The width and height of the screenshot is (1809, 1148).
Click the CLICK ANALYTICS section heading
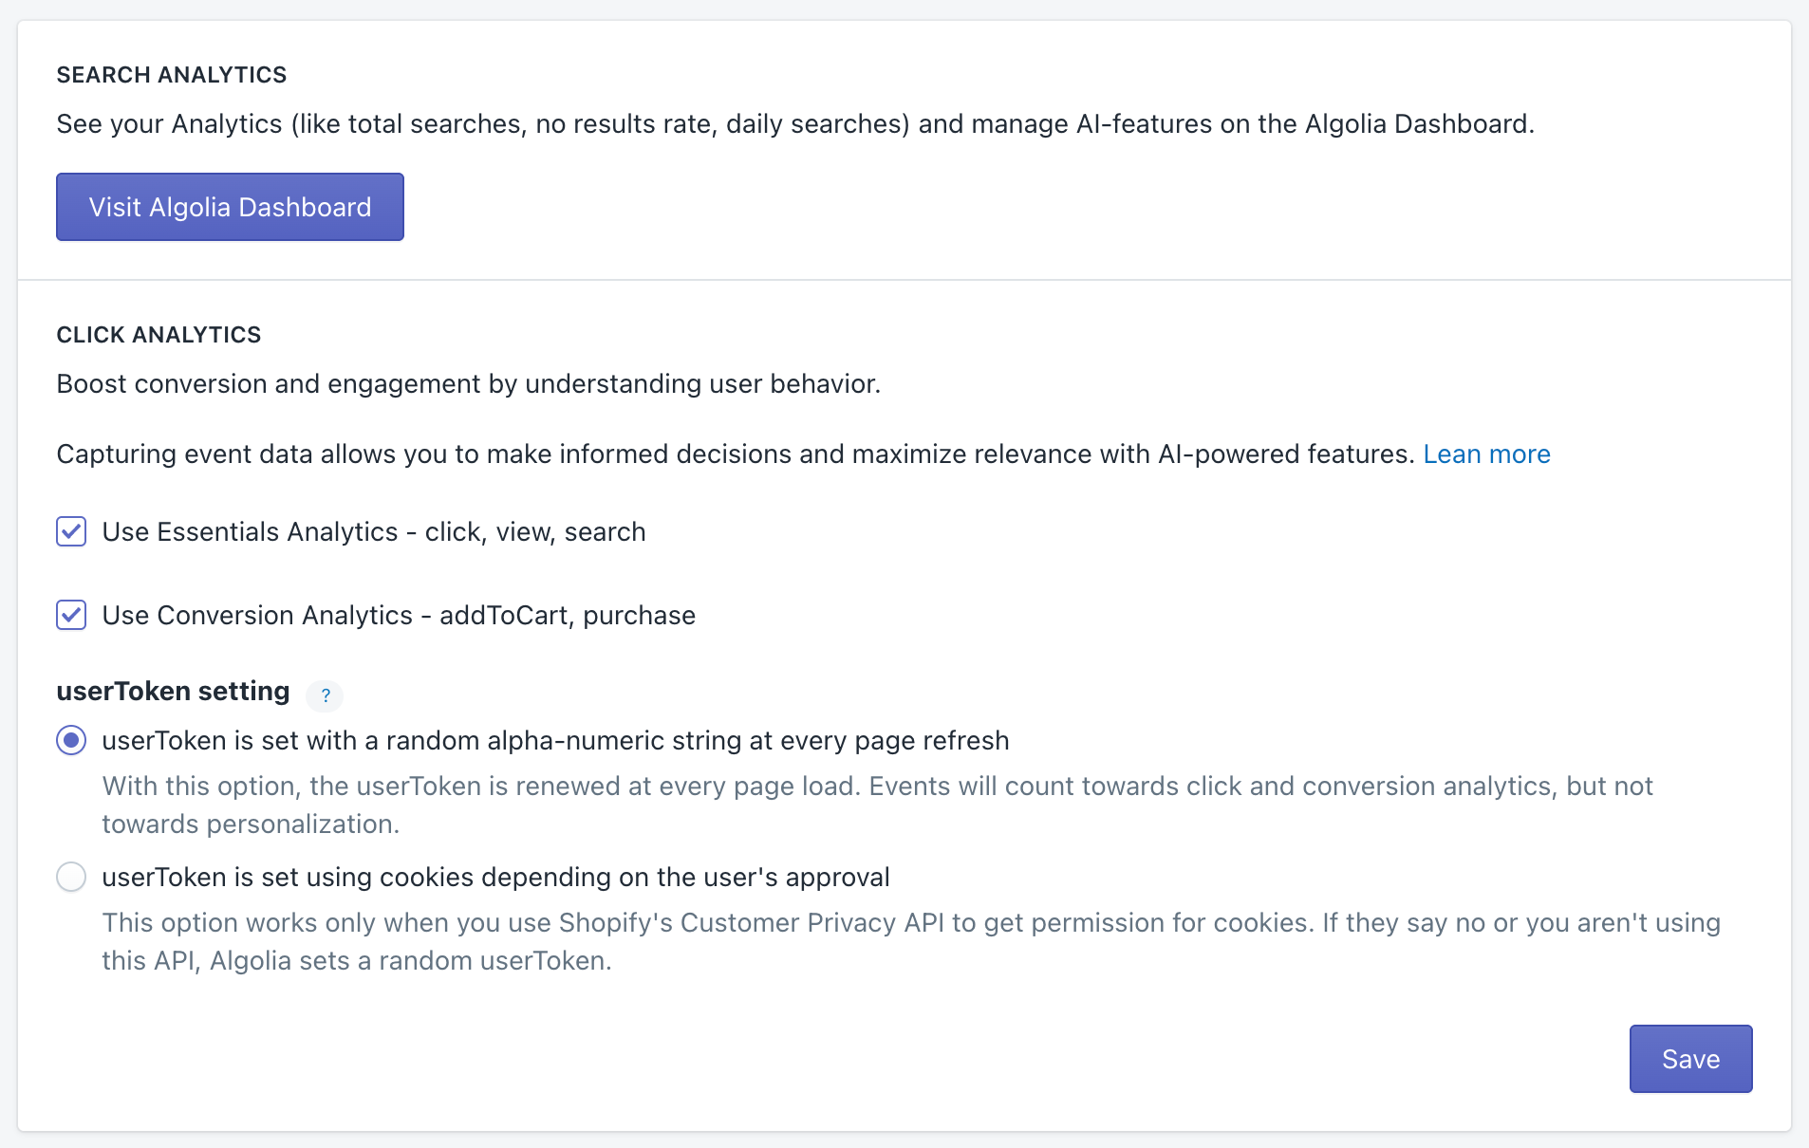tap(158, 334)
